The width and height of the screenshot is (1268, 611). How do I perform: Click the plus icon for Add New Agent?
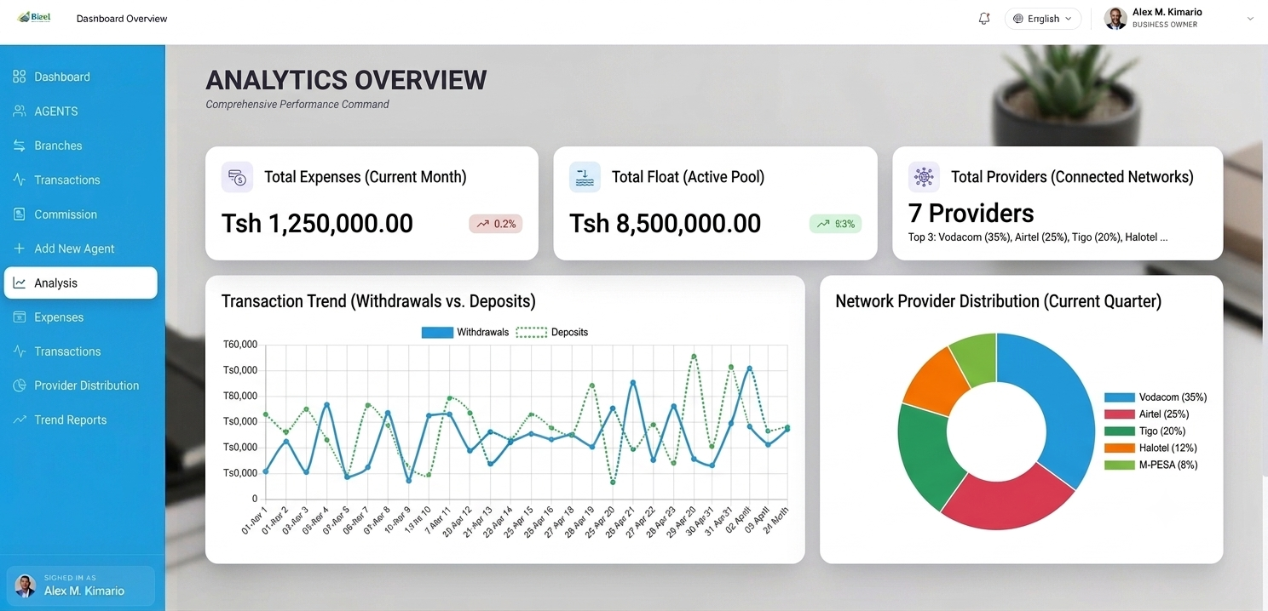(20, 248)
